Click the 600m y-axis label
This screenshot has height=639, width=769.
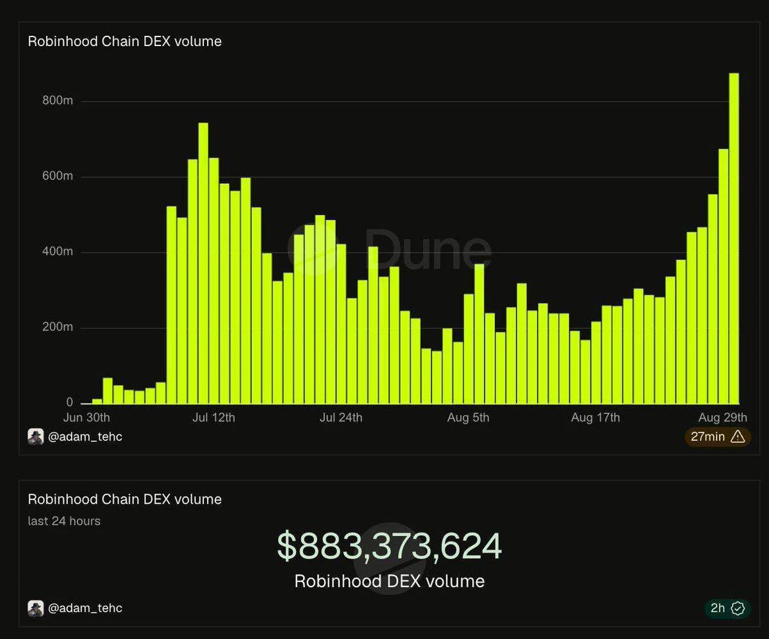point(59,176)
